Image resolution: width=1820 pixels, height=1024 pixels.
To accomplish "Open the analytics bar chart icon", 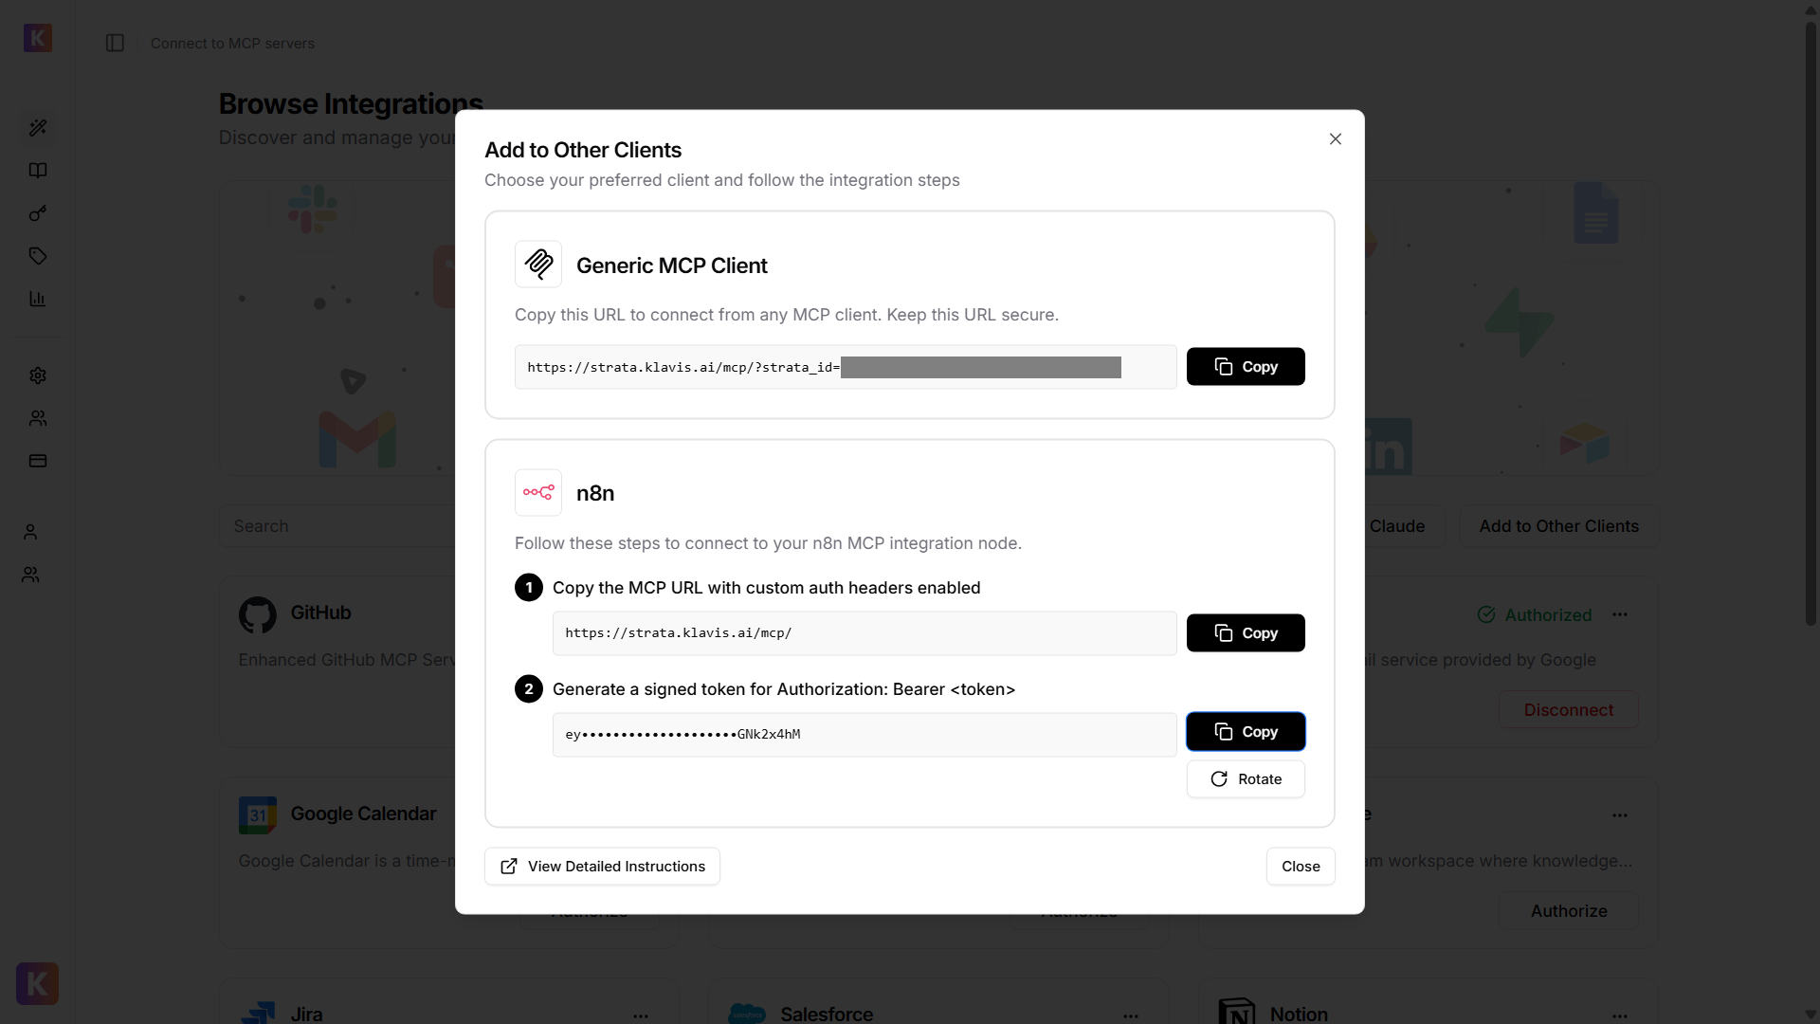I will click(38, 299).
